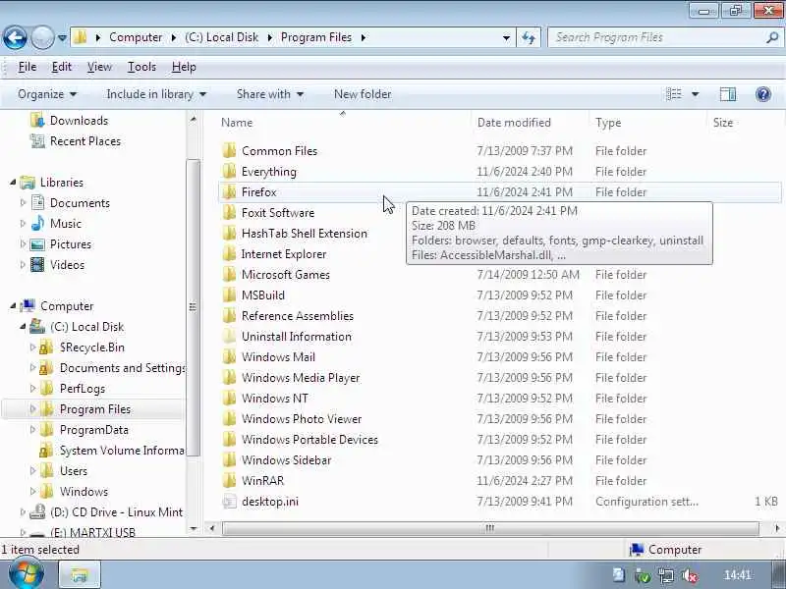Open the View menu
Image resolution: width=786 pixels, height=589 pixels.
[x=99, y=67]
